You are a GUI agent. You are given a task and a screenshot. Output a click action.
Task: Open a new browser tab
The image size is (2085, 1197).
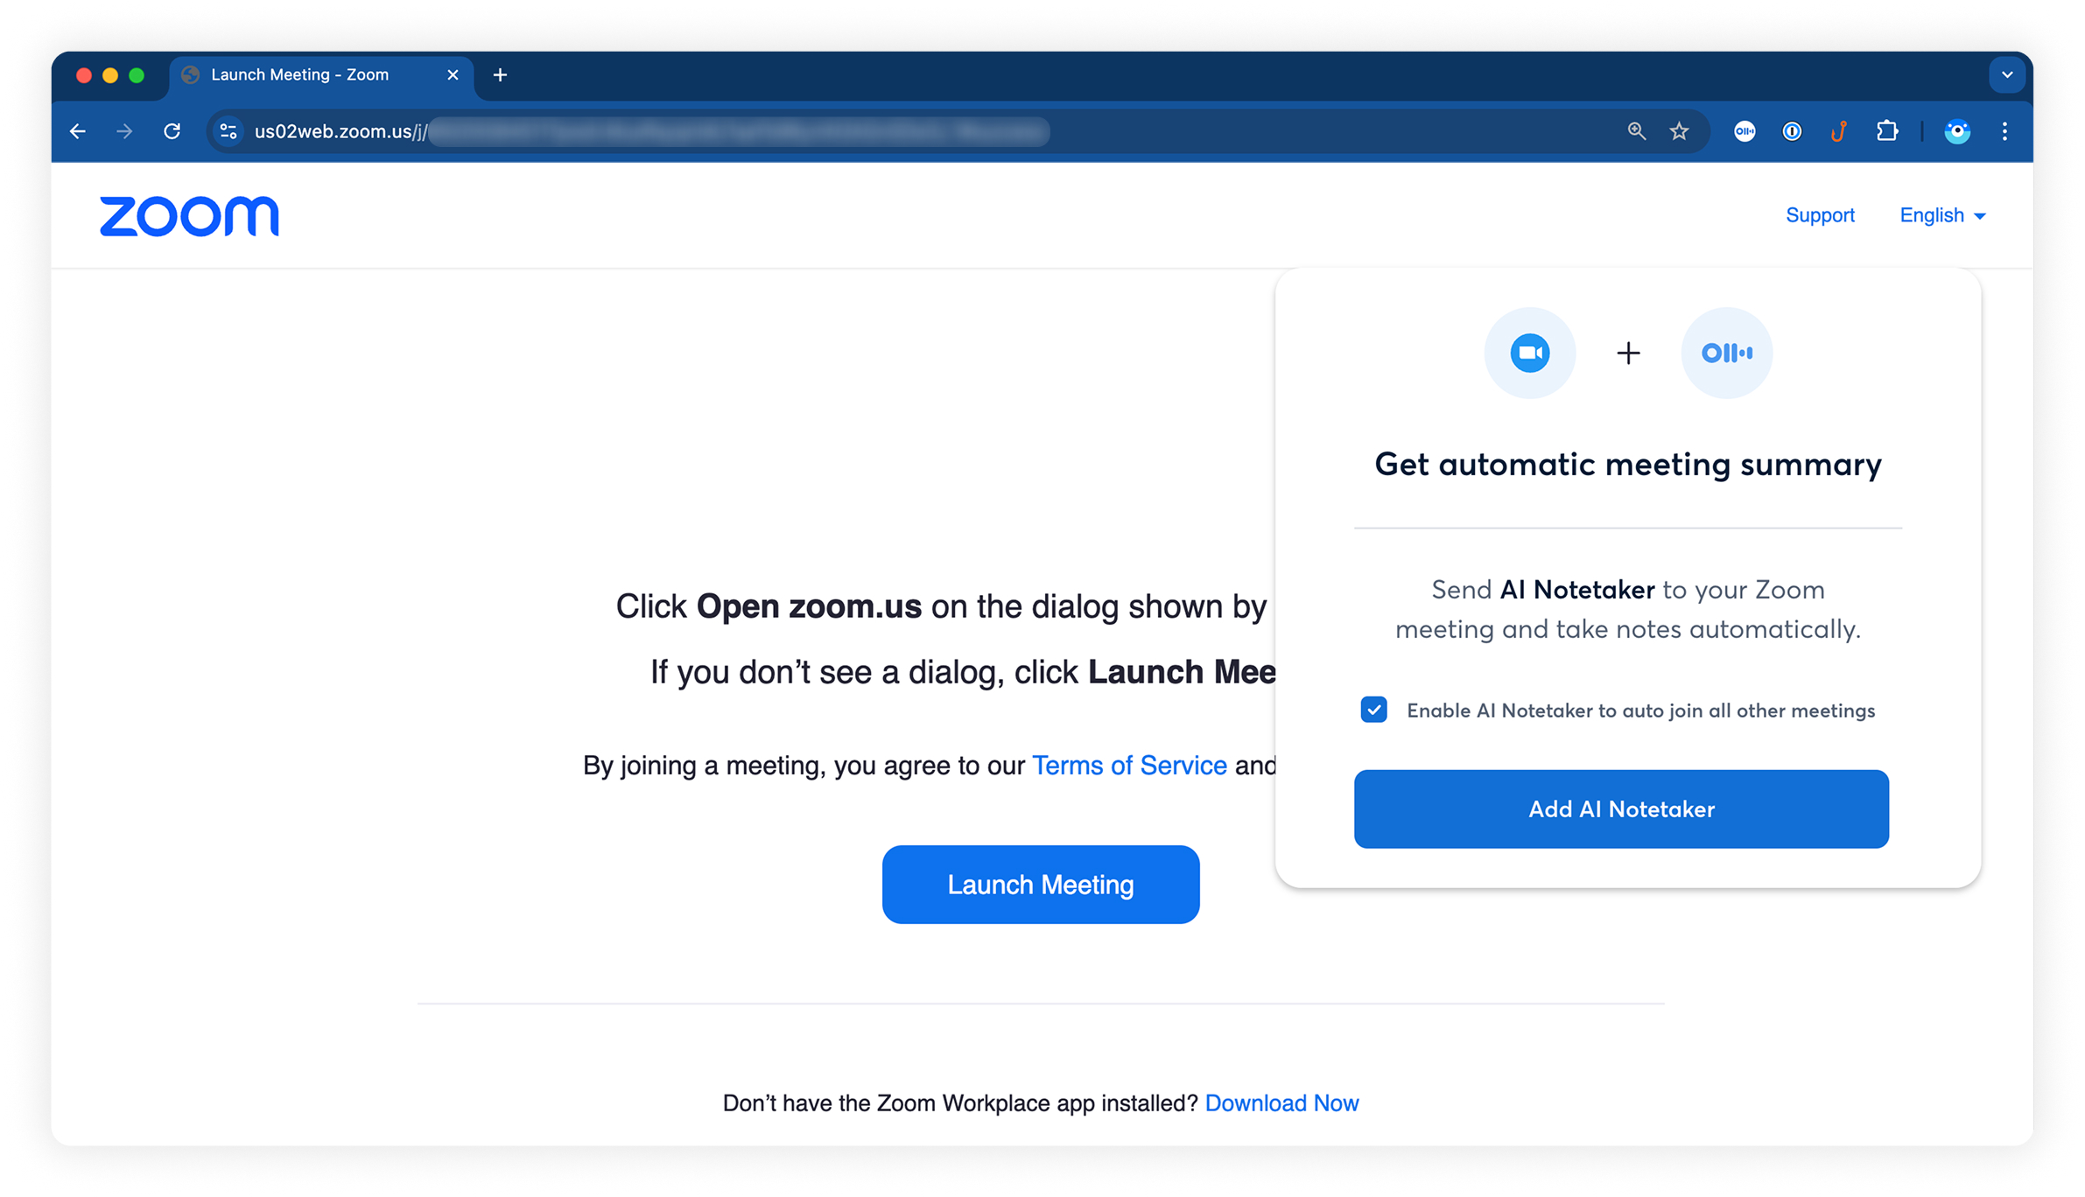pos(500,75)
